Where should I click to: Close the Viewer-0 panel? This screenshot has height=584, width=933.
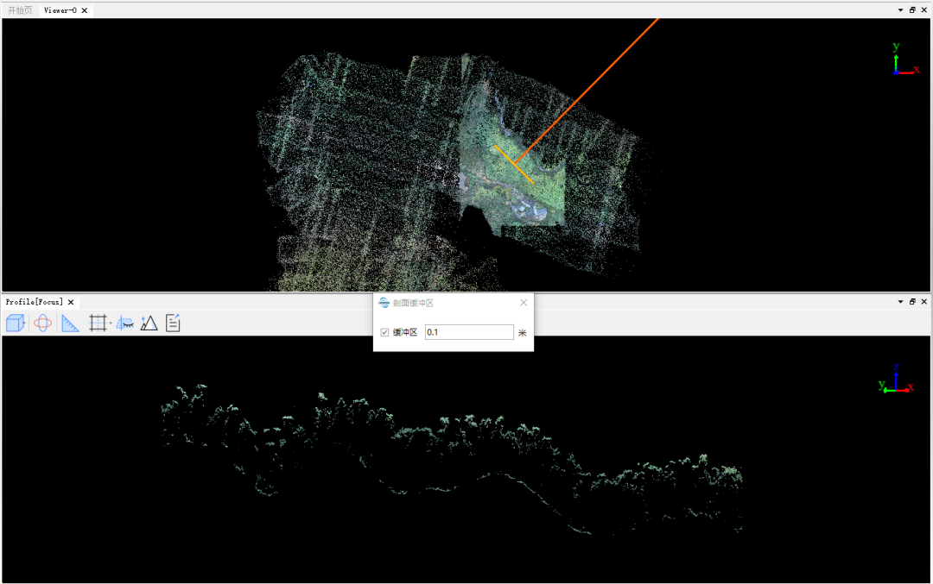tap(924, 10)
